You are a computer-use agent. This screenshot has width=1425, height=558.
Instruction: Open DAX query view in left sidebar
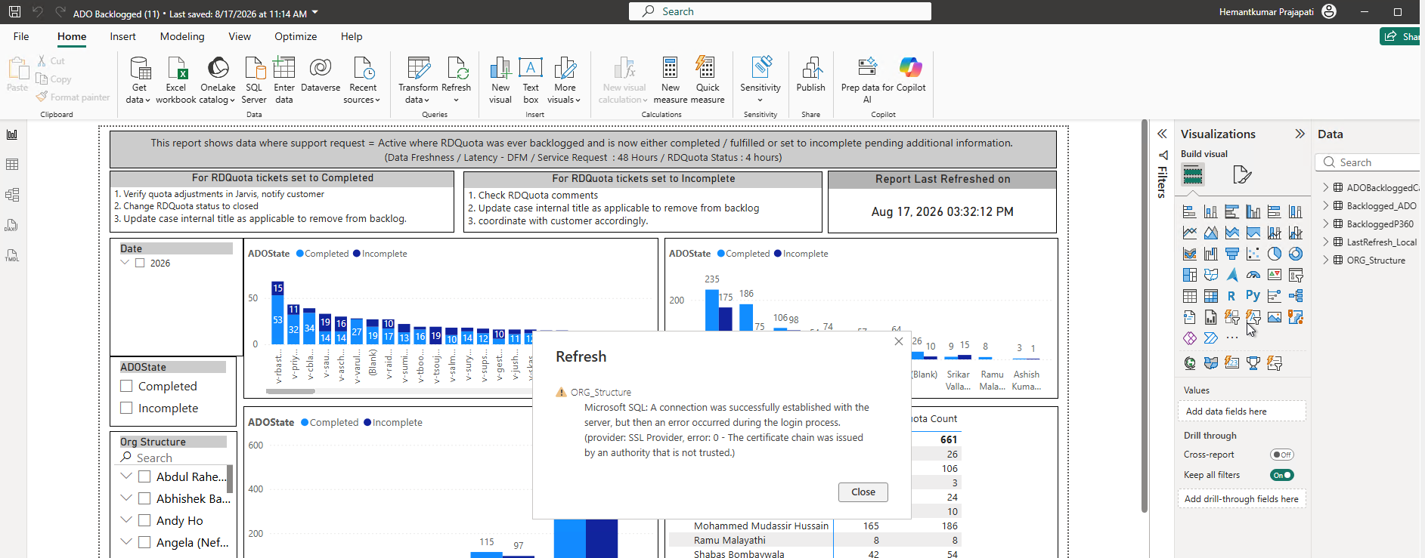(x=12, y=225)
